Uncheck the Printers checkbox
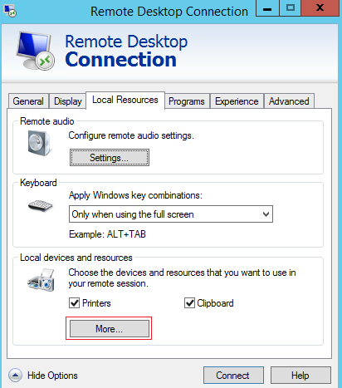This screenshot has height=388, width=342. tap(74, 303)
